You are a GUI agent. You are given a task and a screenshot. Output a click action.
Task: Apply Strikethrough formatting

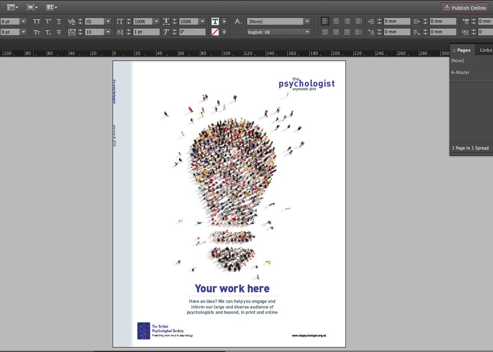[x=59, y=32]
